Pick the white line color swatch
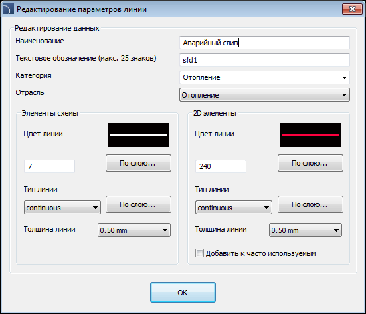 tap(138, 135)
